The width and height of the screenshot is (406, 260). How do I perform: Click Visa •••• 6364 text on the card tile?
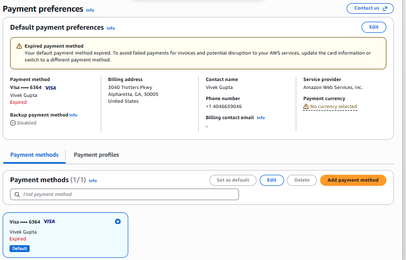click(25, 222)
